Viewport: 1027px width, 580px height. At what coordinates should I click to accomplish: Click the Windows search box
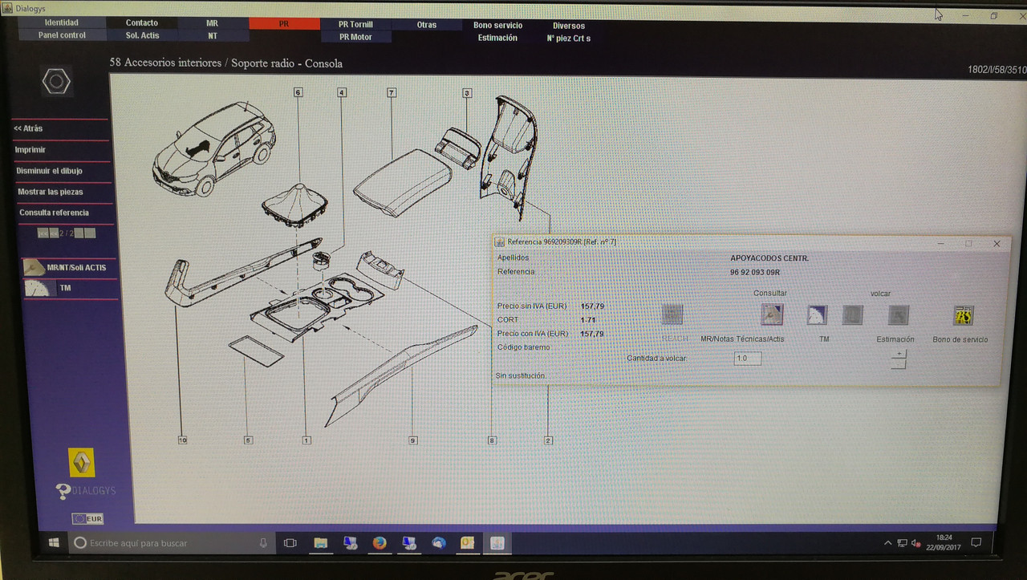click(172, 543)
